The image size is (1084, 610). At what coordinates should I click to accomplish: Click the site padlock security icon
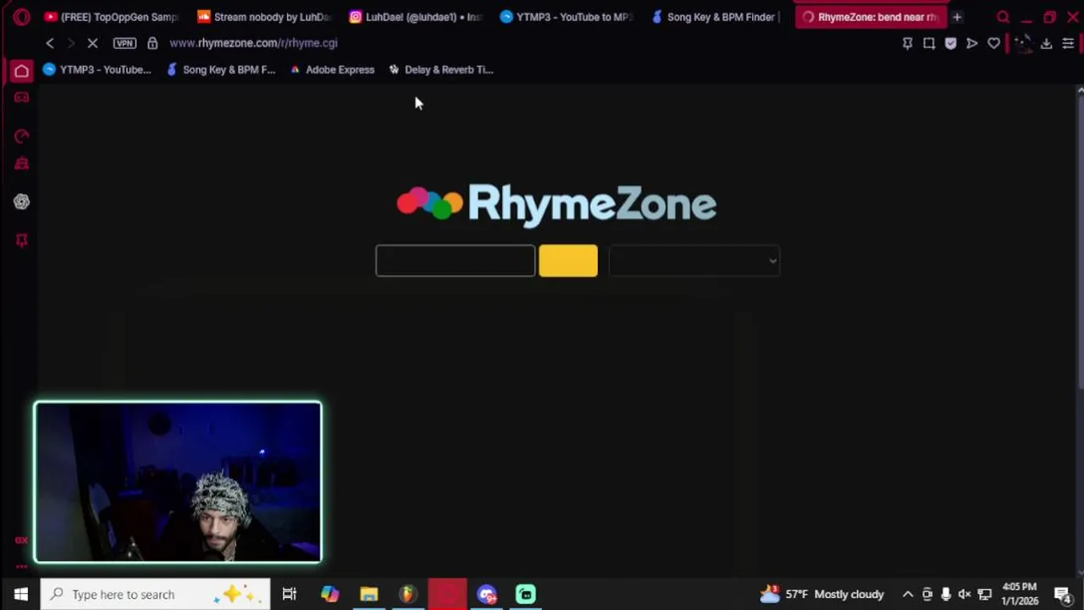click(x=152, y=42)
